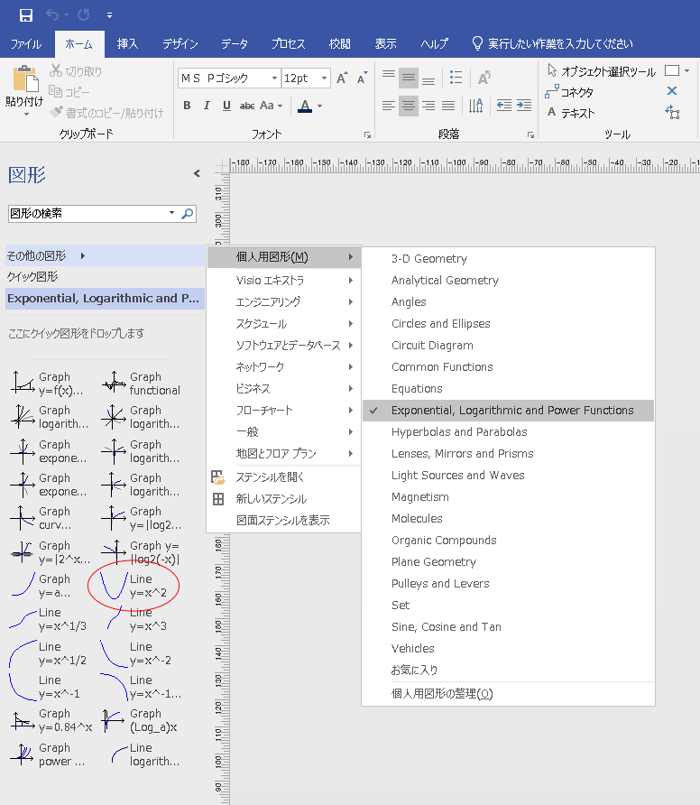Screen dimensions: 700x805
Task: Choose Sine, Cosine and Tan stencil
Action: 508,627
